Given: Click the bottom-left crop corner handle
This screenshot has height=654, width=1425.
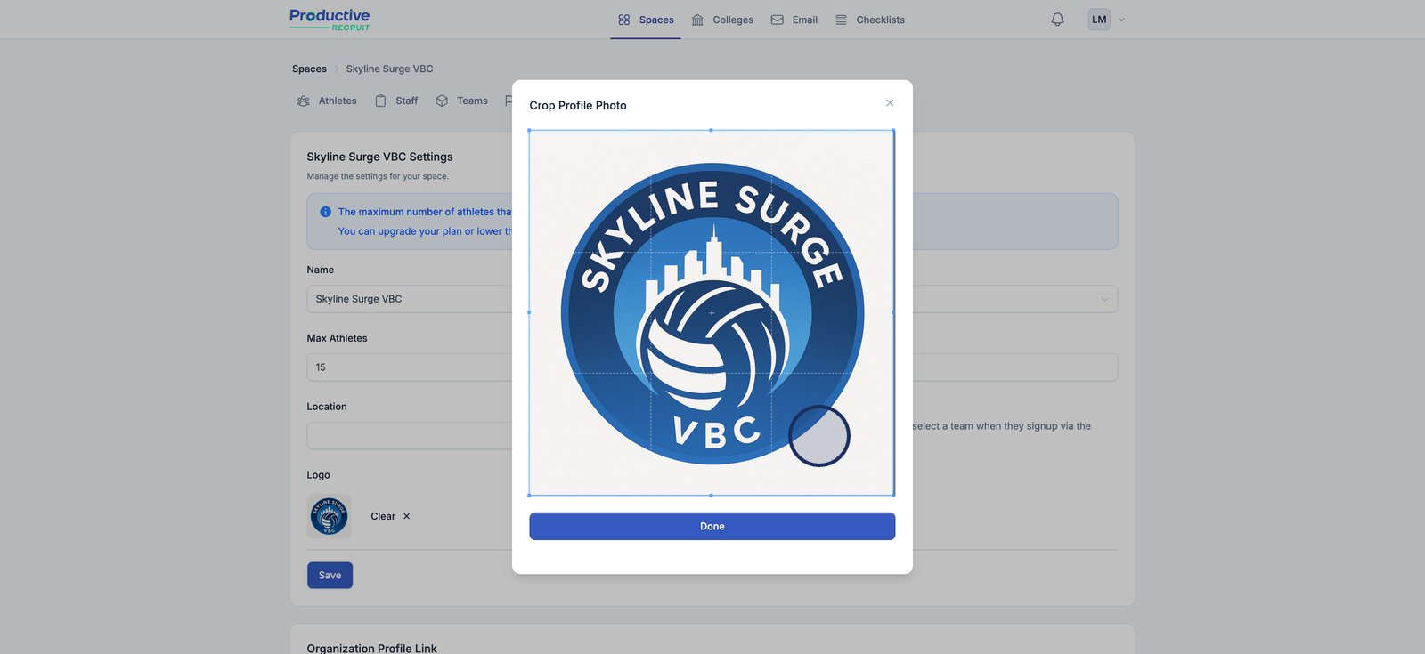Looking at the screenshot, I should click(530, 495).
